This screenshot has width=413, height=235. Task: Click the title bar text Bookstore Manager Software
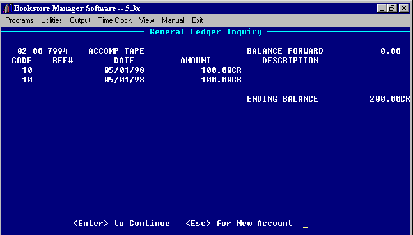77,8
